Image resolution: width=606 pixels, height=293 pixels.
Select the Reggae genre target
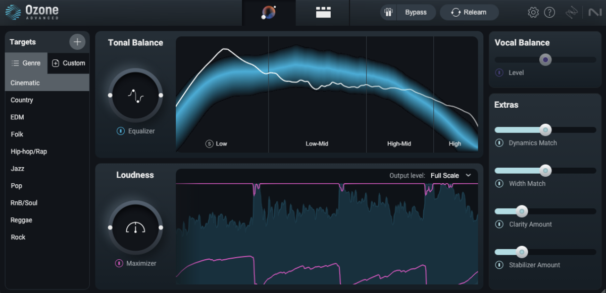coord(47,219)
